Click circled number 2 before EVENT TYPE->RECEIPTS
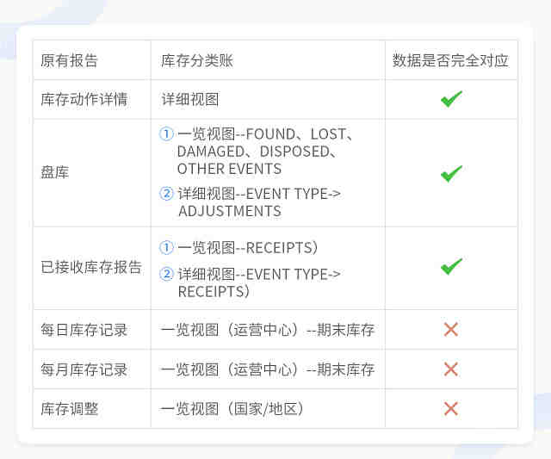Image resolution: width=551 pixels, height=459 pixels. tap(166, 274)
